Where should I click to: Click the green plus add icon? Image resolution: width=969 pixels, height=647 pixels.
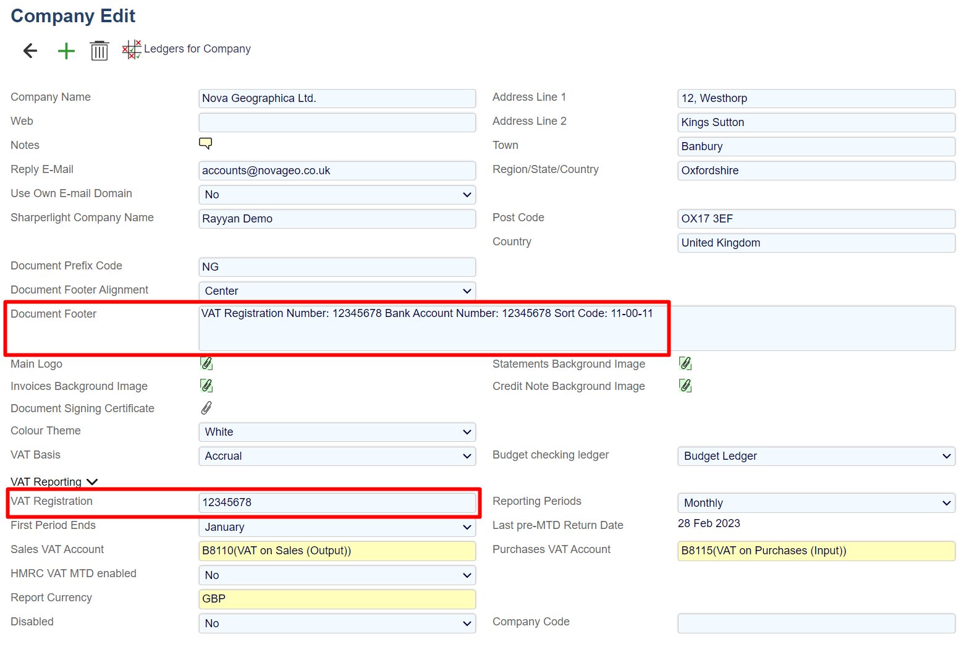[x=66, y=51]
